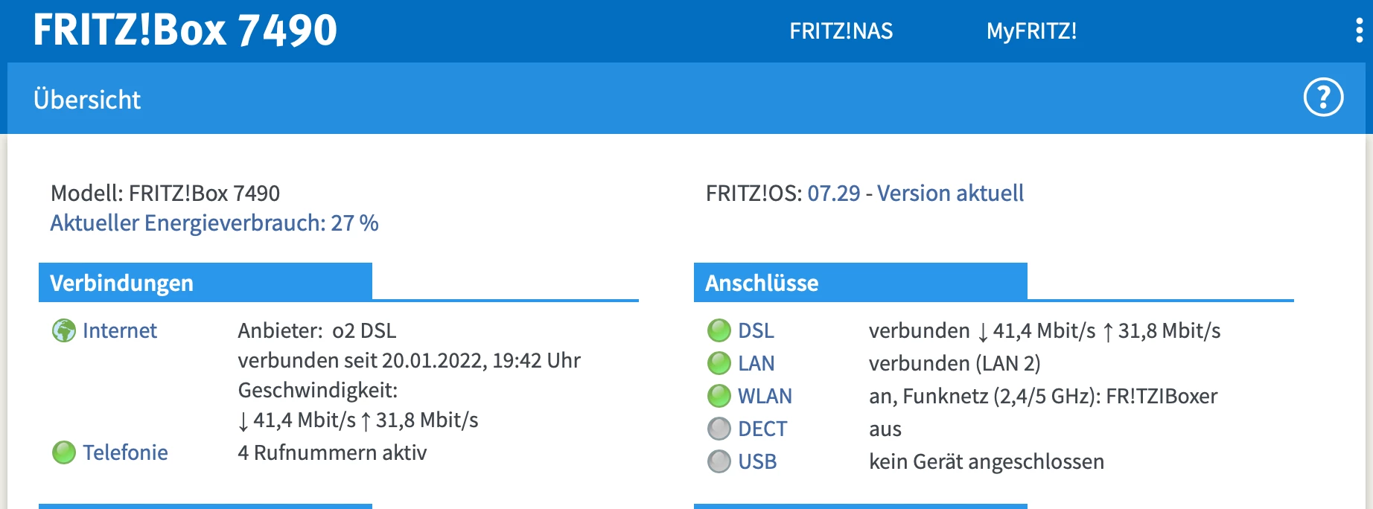Click the green DSL status indicator
This screenshot has height=509, width=1373.
[x=719, y=330]
